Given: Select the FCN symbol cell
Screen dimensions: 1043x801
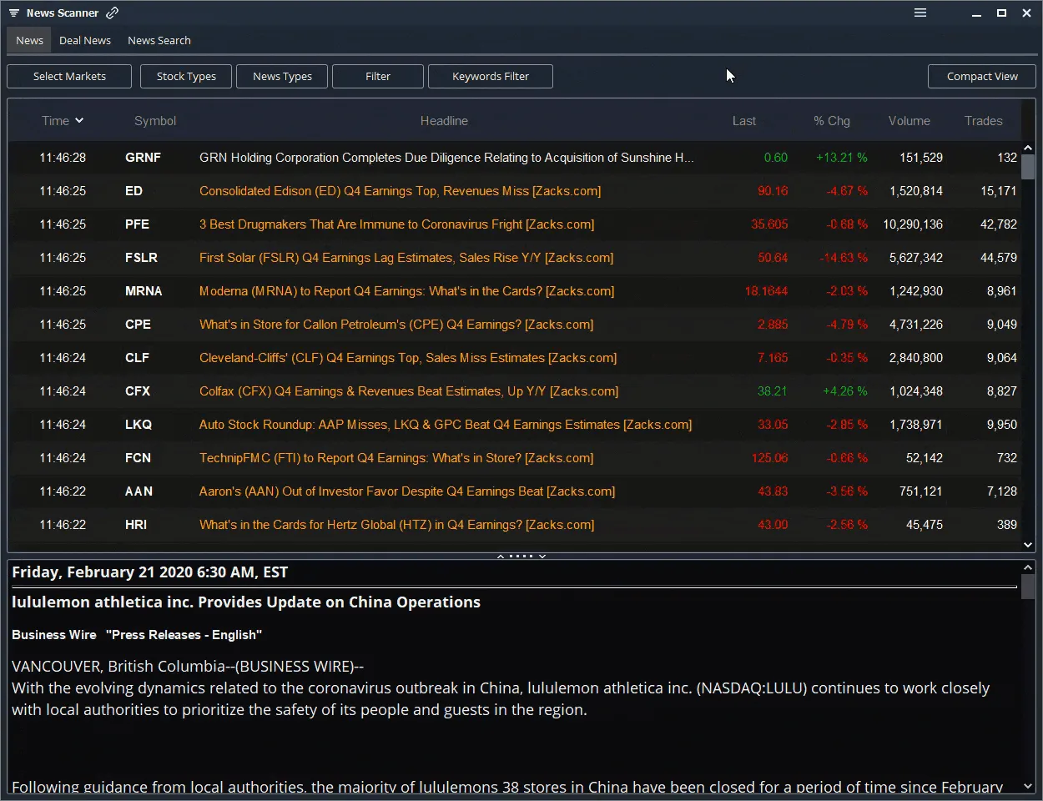Looking at the screenshot, I should [x=138, y=458].
